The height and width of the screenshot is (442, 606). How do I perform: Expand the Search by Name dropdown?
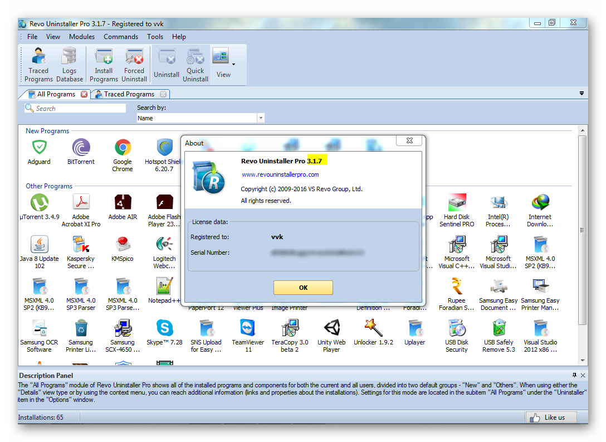pyautogui.click(x=261, y=118)
